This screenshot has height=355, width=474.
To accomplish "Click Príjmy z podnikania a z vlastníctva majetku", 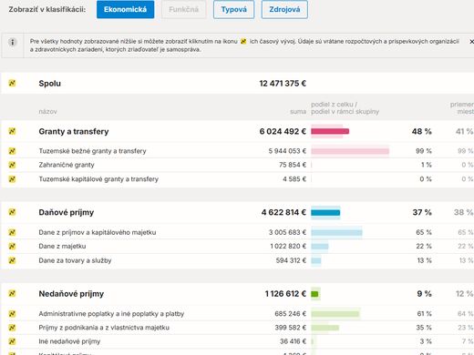I will 104,328.
